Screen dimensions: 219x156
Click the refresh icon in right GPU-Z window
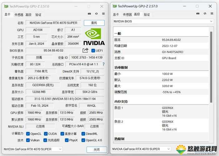pos(205,13)
